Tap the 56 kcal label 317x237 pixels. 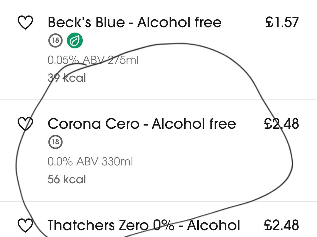pyautogui.click(x=67, y=179)
